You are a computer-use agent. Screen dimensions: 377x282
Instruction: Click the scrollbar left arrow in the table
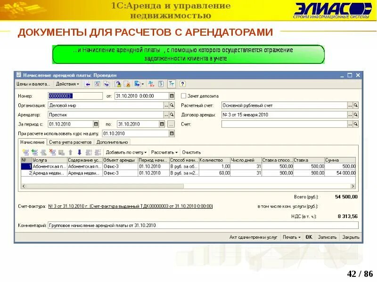point(24,186)
